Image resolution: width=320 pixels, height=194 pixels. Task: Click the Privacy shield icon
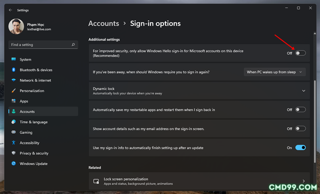coord(14,153)
